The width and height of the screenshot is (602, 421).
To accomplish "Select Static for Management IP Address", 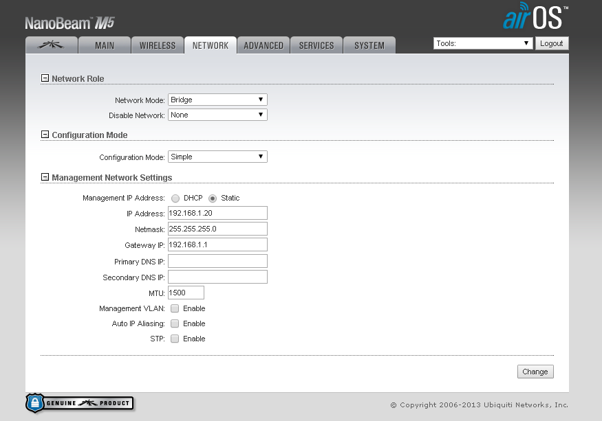I will point(213,198).
